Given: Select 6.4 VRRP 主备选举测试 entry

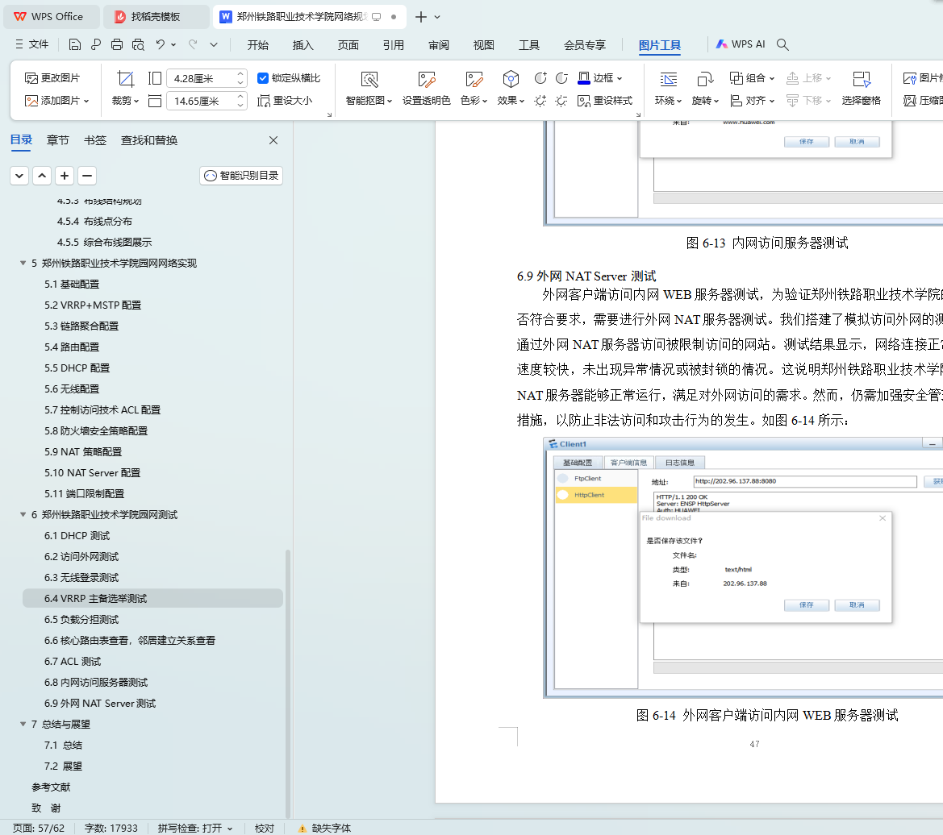Looking at the screenshot, I should click(x=152, y=598).
